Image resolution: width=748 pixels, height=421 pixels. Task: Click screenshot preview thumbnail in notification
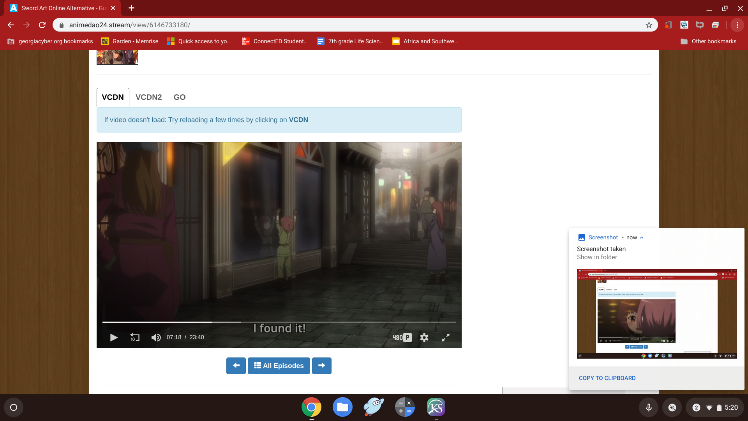click(x=657, y=314)
